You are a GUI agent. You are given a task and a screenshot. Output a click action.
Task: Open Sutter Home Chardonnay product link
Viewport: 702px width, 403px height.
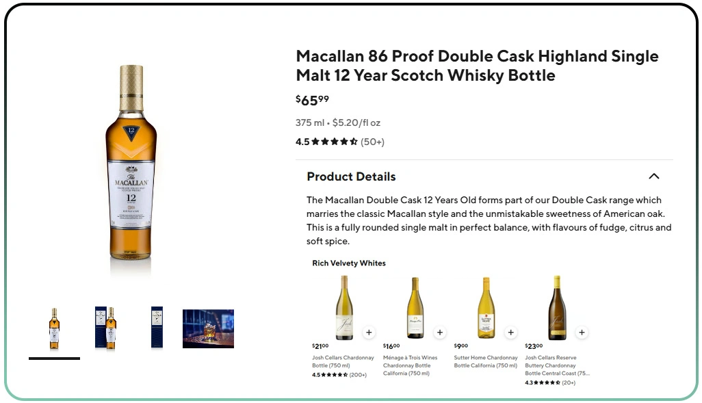[x=485, y=361]
